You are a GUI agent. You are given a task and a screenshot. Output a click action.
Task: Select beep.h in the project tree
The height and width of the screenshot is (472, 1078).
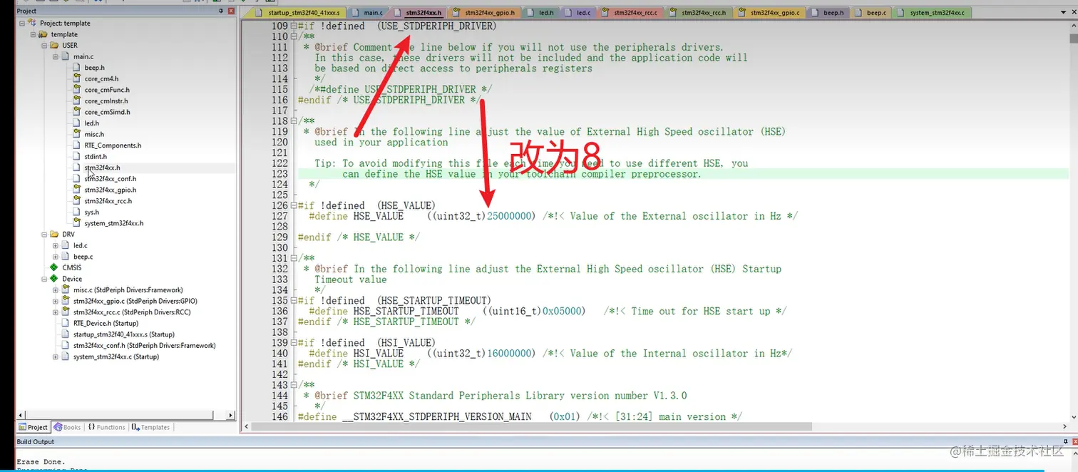94,68
